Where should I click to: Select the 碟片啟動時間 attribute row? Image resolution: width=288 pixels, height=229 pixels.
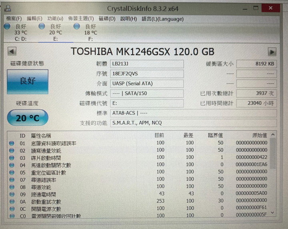[139, 158]
